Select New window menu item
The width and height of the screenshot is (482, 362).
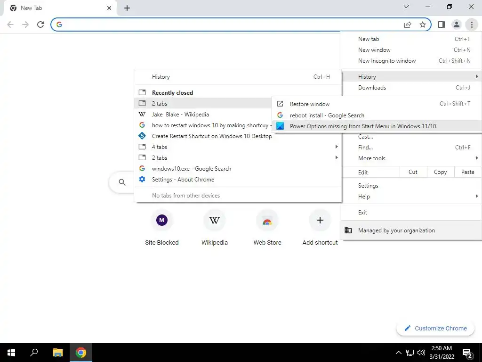(411, 50)
